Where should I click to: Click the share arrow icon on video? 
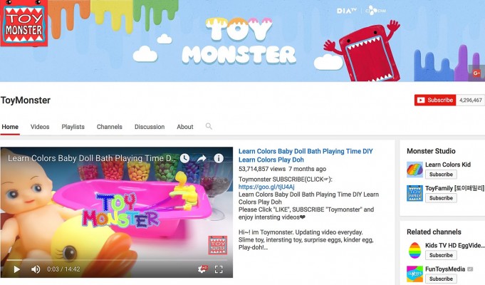(x=202, y=158)
